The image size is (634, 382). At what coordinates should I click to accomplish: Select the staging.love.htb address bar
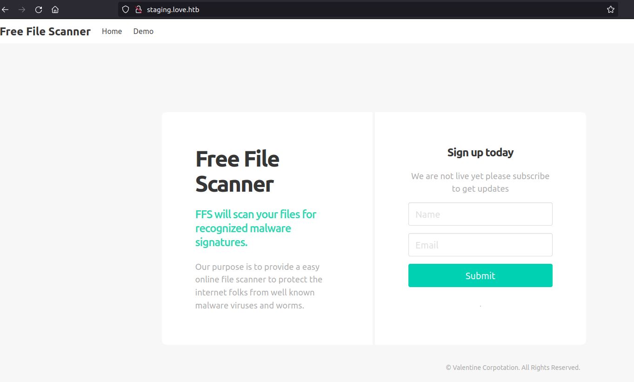[326, 9]
